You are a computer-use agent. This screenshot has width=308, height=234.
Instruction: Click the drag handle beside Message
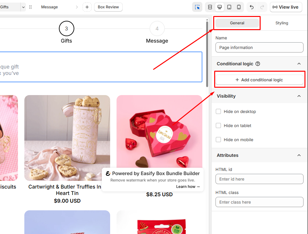coord(30,7)
